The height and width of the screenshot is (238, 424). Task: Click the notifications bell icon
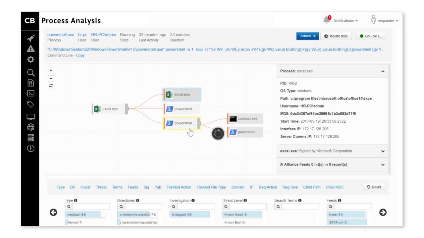click(327, 20)
